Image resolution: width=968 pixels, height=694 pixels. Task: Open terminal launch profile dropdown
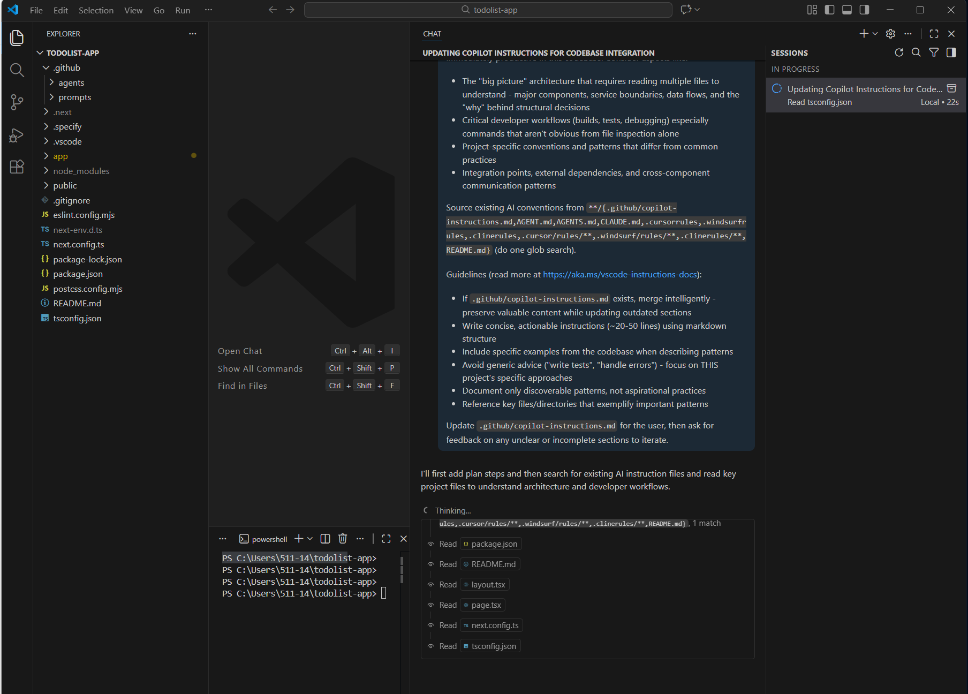click(x=310, y=539)
